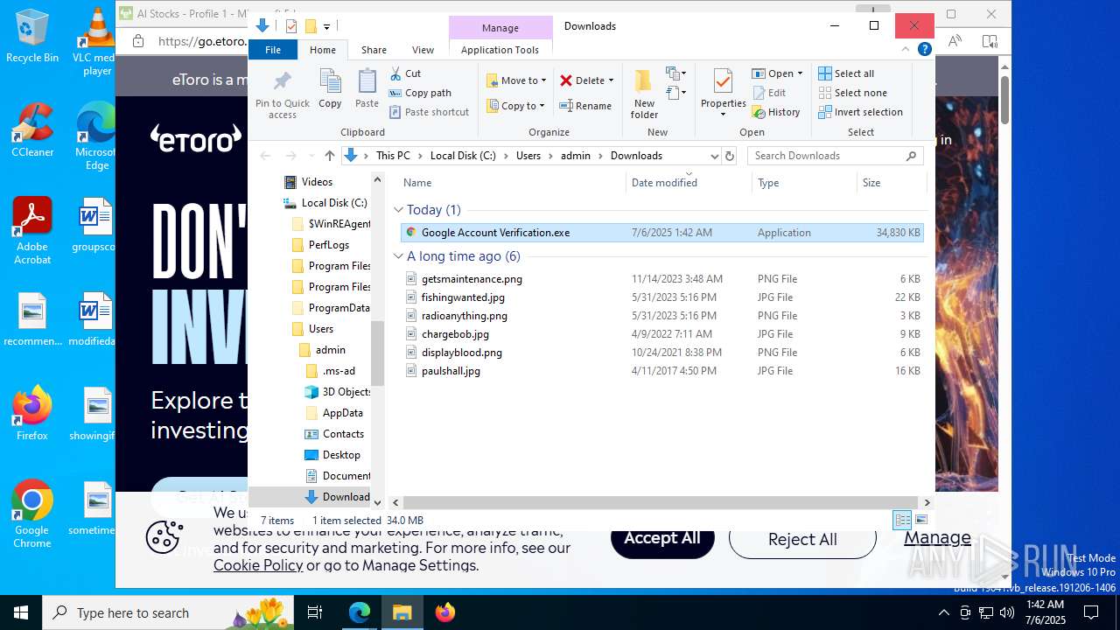Open Manage cookie settings link

pos(937,537)
